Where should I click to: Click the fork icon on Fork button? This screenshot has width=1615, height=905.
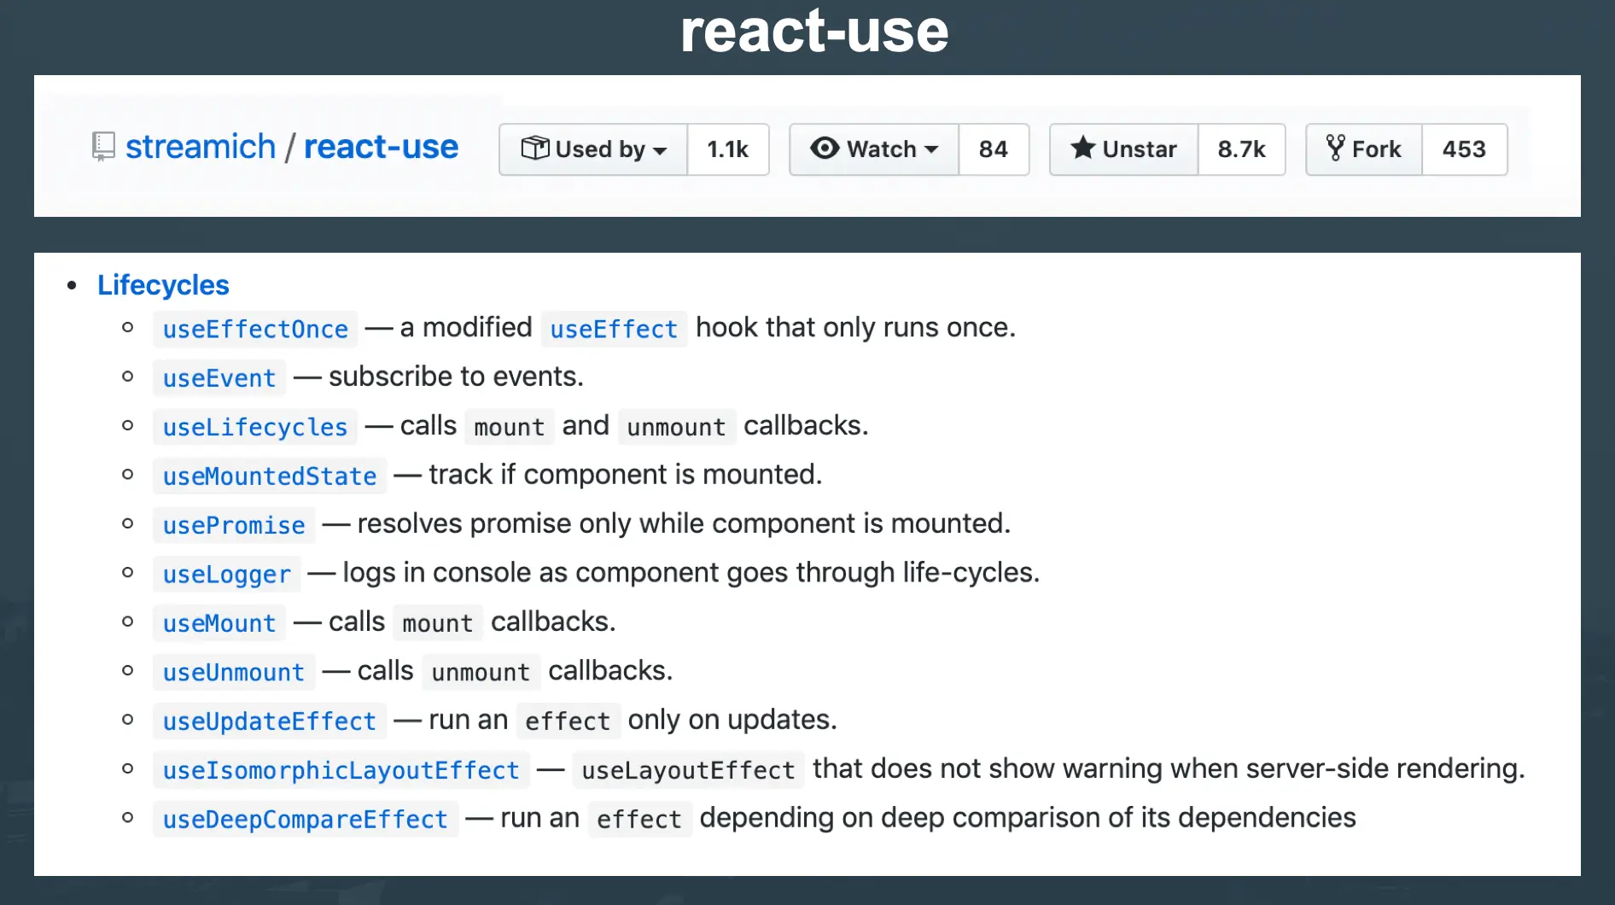click(1335, 149)
